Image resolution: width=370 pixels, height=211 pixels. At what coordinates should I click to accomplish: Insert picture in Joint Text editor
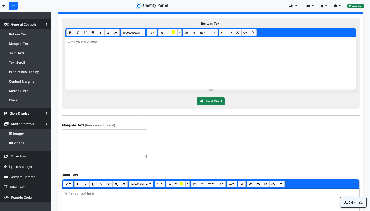point(242,184)
